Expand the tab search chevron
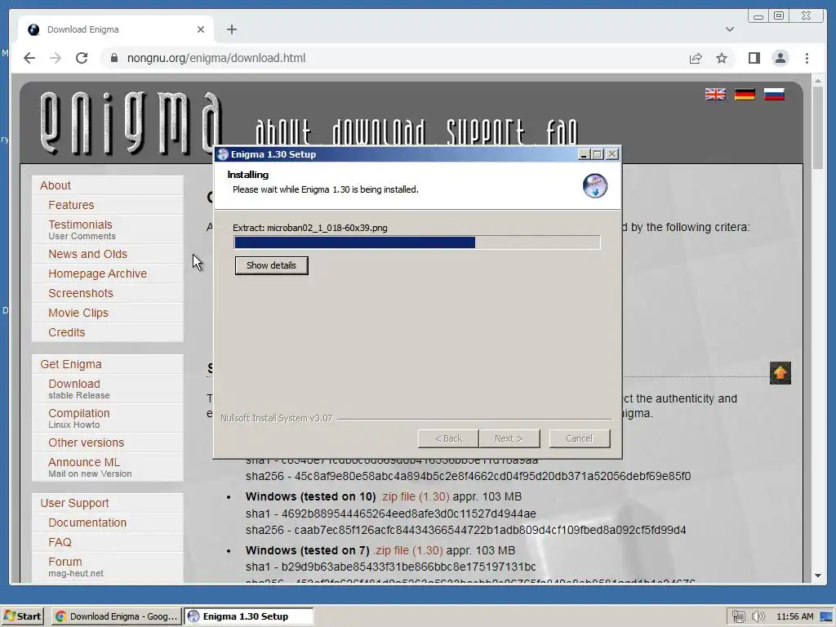The image size is (836, 627). (x=729, y=29)
